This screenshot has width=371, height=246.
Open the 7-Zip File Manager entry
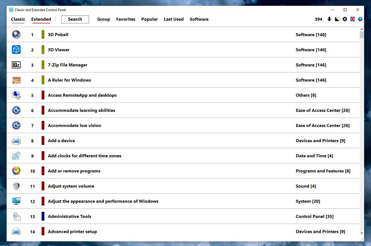pos(183,65)
